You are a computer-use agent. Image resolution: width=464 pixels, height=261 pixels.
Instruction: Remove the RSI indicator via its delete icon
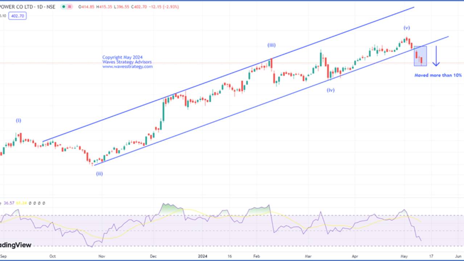39,203
